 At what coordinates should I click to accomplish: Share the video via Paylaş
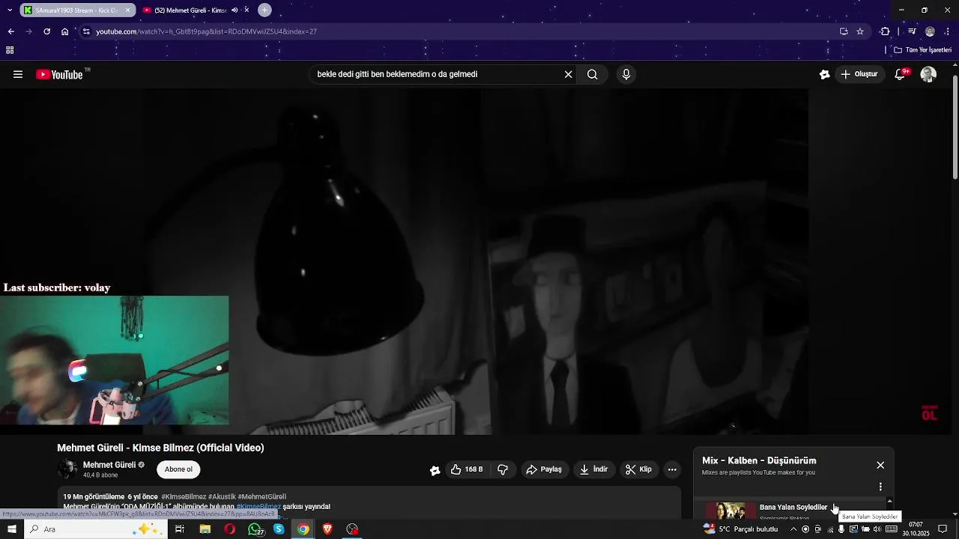coord(544,469)
